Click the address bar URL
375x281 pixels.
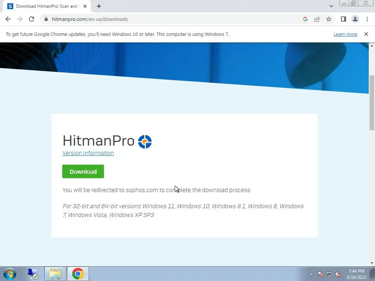[90, 19]
